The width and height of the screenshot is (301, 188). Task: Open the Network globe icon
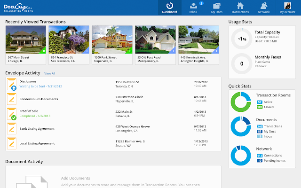(263, 6)
